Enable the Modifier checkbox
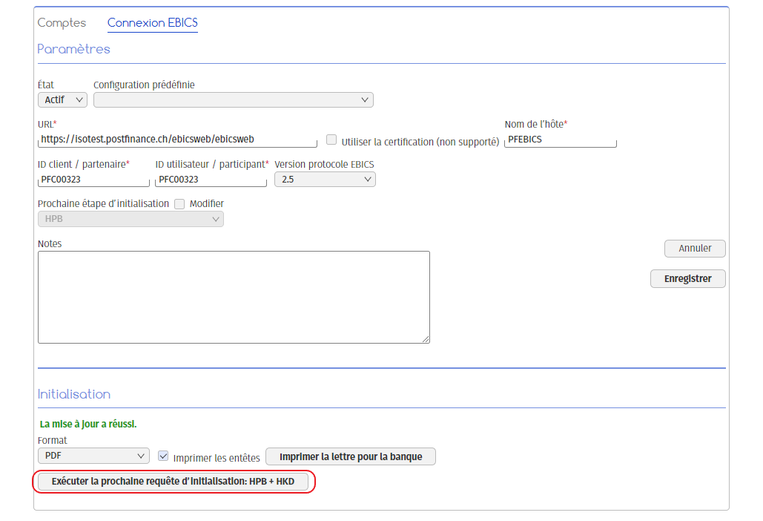Screen dimensions: 763x521 click(179, 204)
